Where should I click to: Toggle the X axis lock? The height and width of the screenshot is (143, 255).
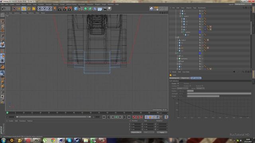(40, 9)
